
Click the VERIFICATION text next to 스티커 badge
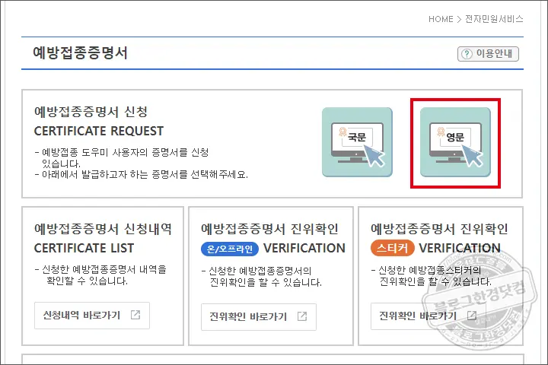coord(460,248)
